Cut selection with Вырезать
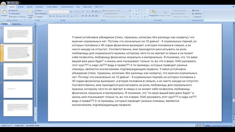The image size is (235, 132). pos(13,11)
